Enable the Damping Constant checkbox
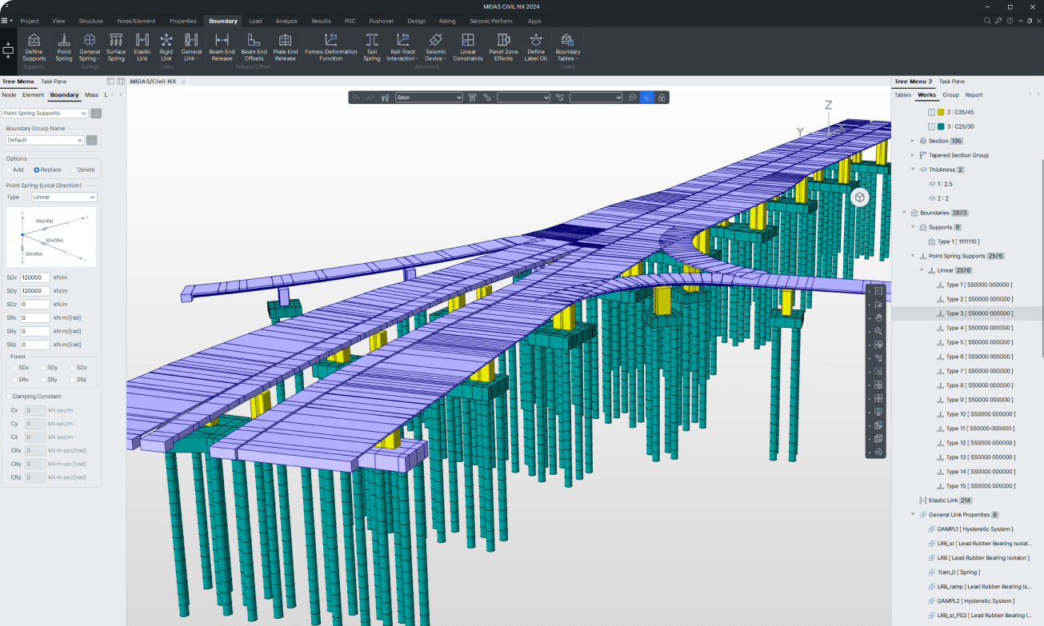 [x=10, y=397]
